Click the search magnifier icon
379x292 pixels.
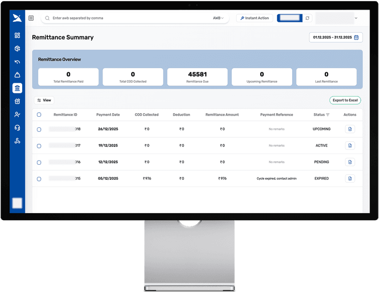(x=48, y=18)
